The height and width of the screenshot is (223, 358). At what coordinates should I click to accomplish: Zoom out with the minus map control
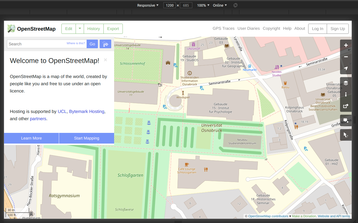(x=346, y=57)
